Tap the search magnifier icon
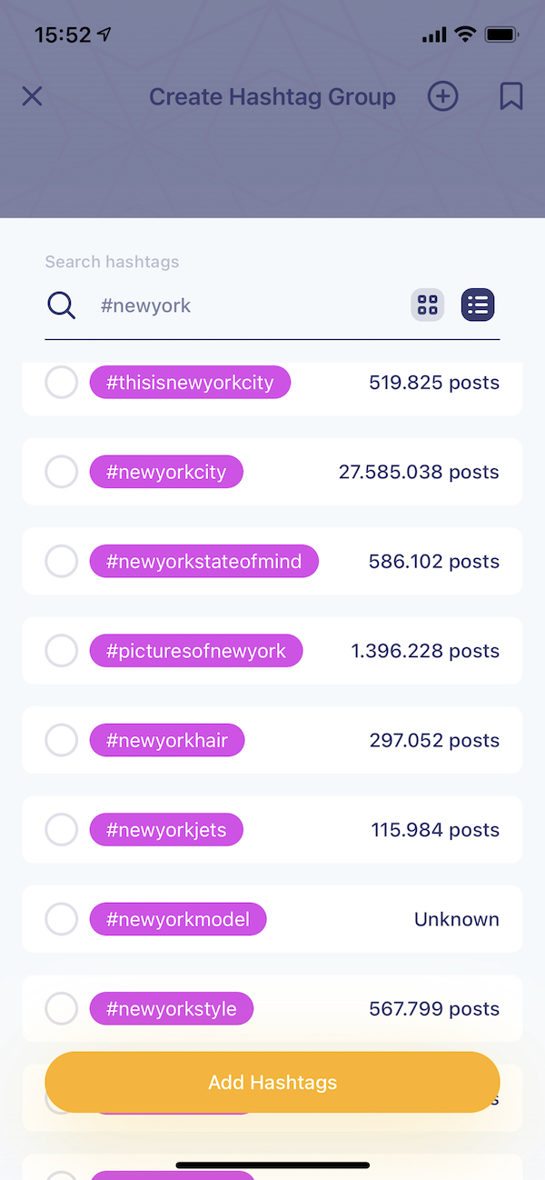The width and height of the screenshot is (545, 1180). [x=61, y=305]
